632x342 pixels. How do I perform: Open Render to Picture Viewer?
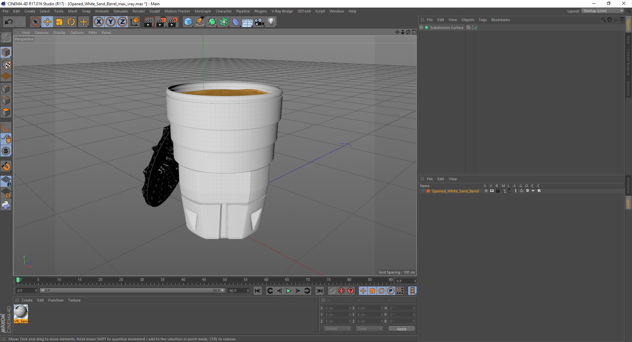(161, 22)
